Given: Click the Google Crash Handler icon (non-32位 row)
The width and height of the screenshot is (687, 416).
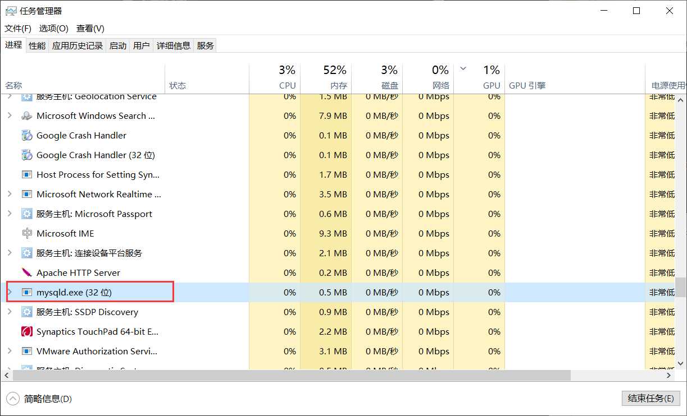Looking at the screenshot, I should 26,136.
